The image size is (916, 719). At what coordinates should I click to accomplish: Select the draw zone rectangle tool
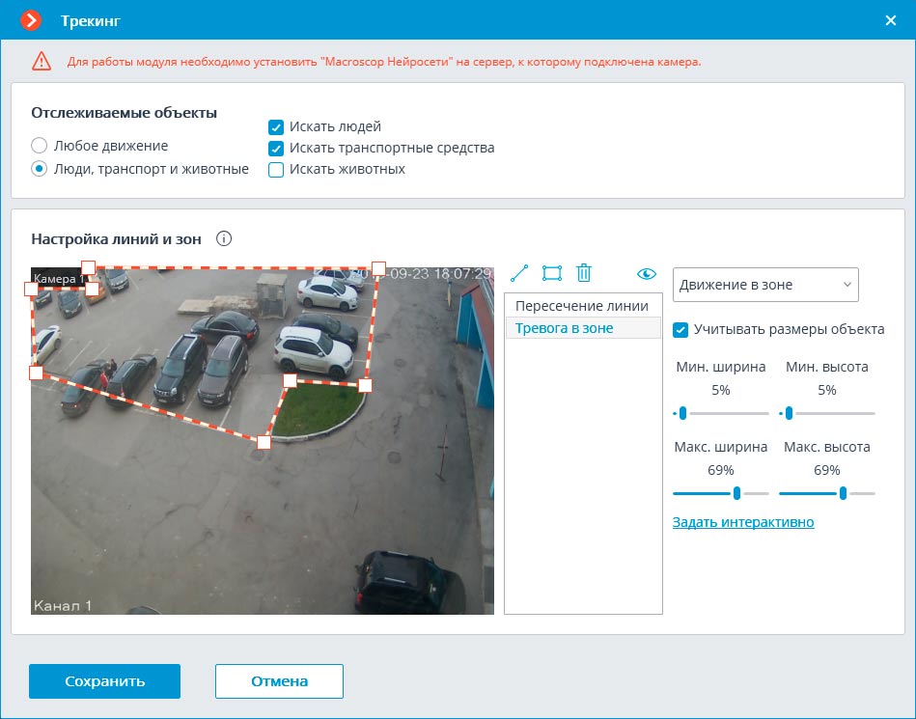click(x=552, y=273)
